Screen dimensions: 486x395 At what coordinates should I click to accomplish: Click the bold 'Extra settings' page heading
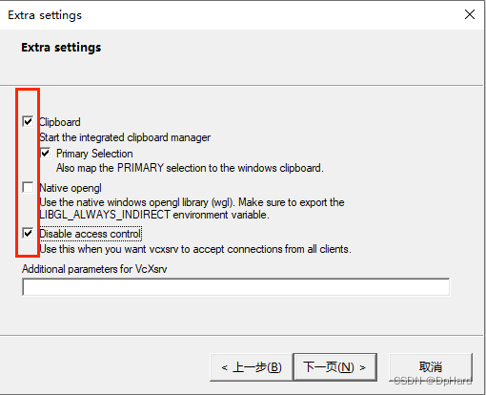pyautogui.click(x=61, y=48)
